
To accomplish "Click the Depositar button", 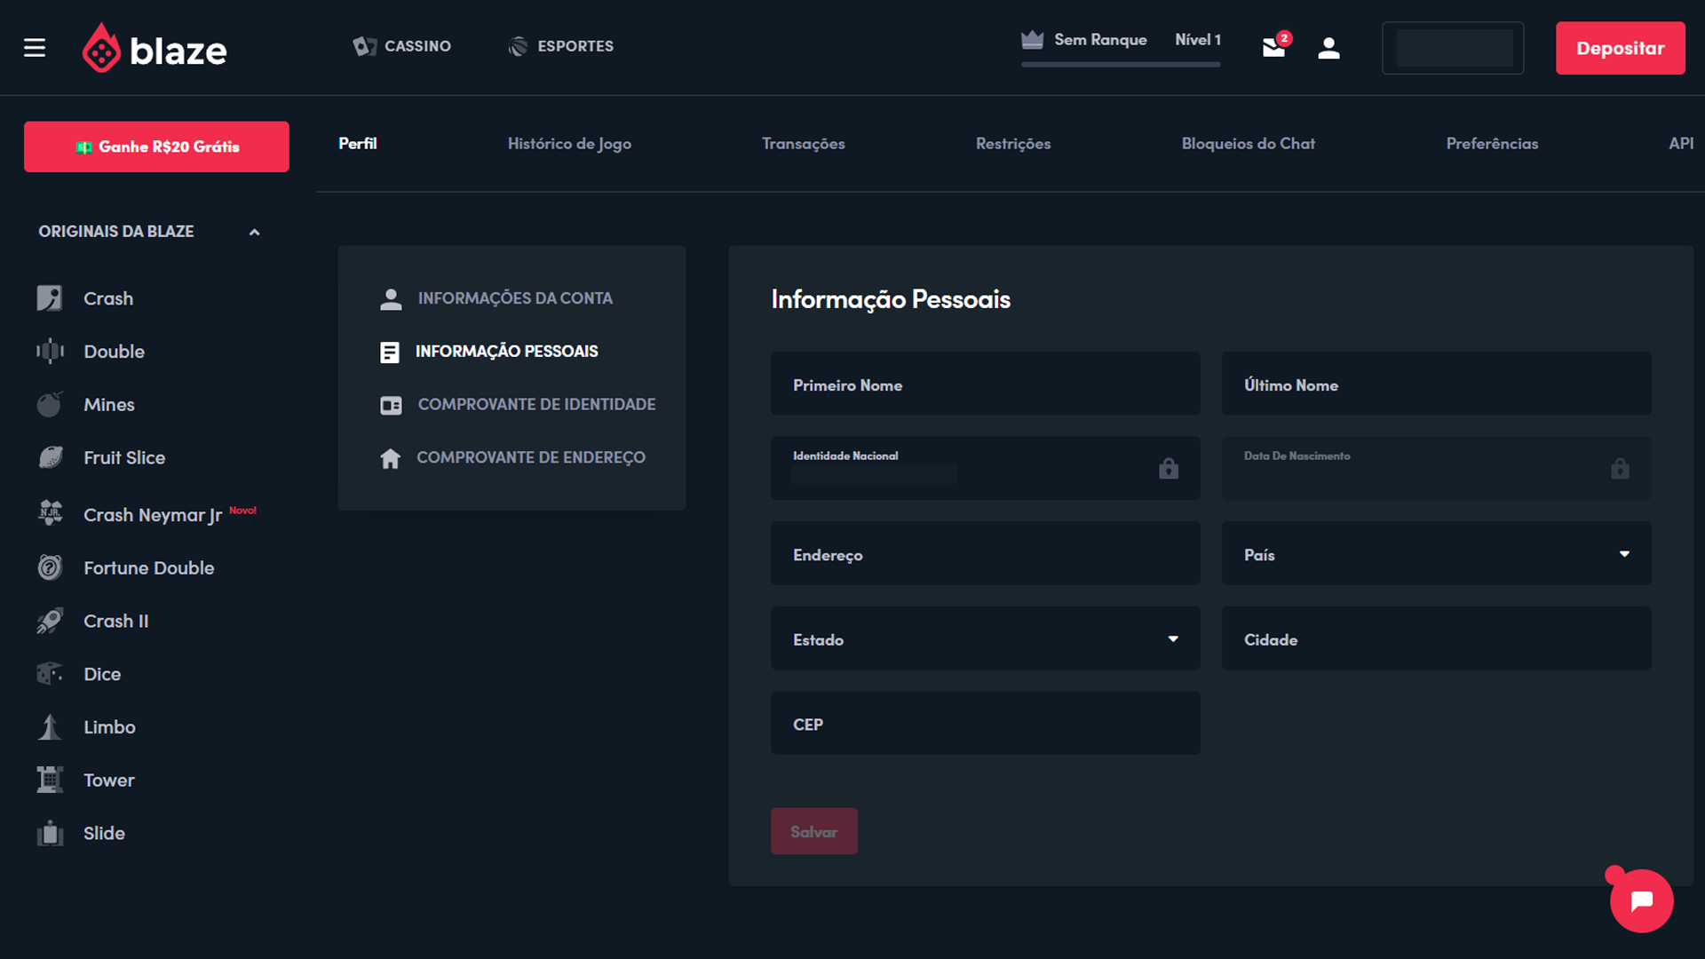I will 1620,48.
